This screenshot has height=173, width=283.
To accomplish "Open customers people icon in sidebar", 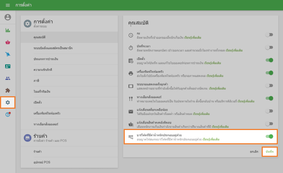I will coord(8,78).
